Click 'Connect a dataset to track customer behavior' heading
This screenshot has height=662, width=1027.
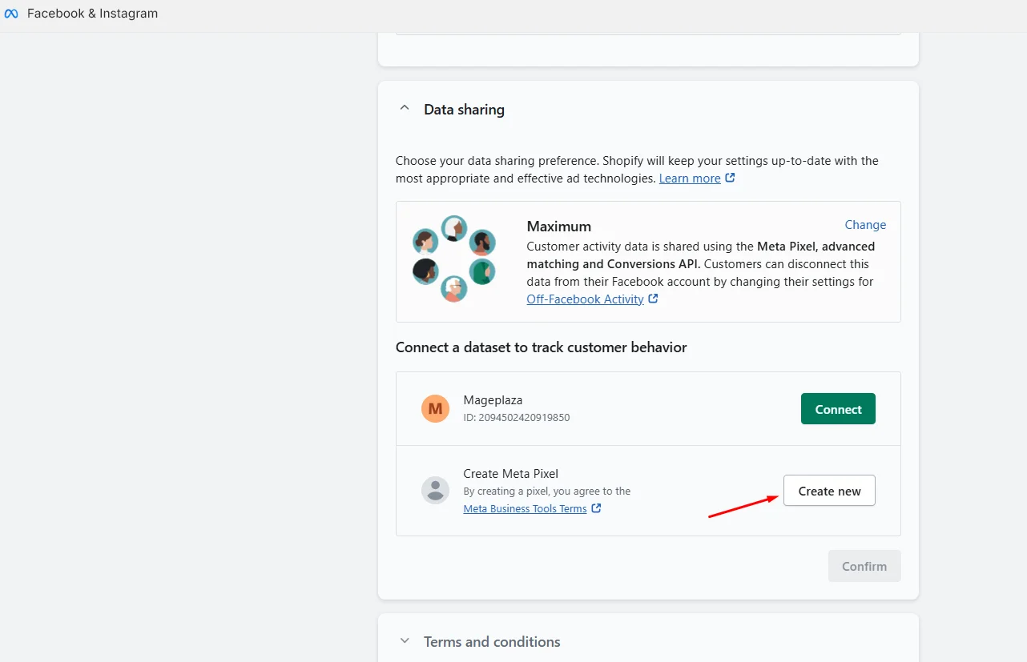(542, 347)
